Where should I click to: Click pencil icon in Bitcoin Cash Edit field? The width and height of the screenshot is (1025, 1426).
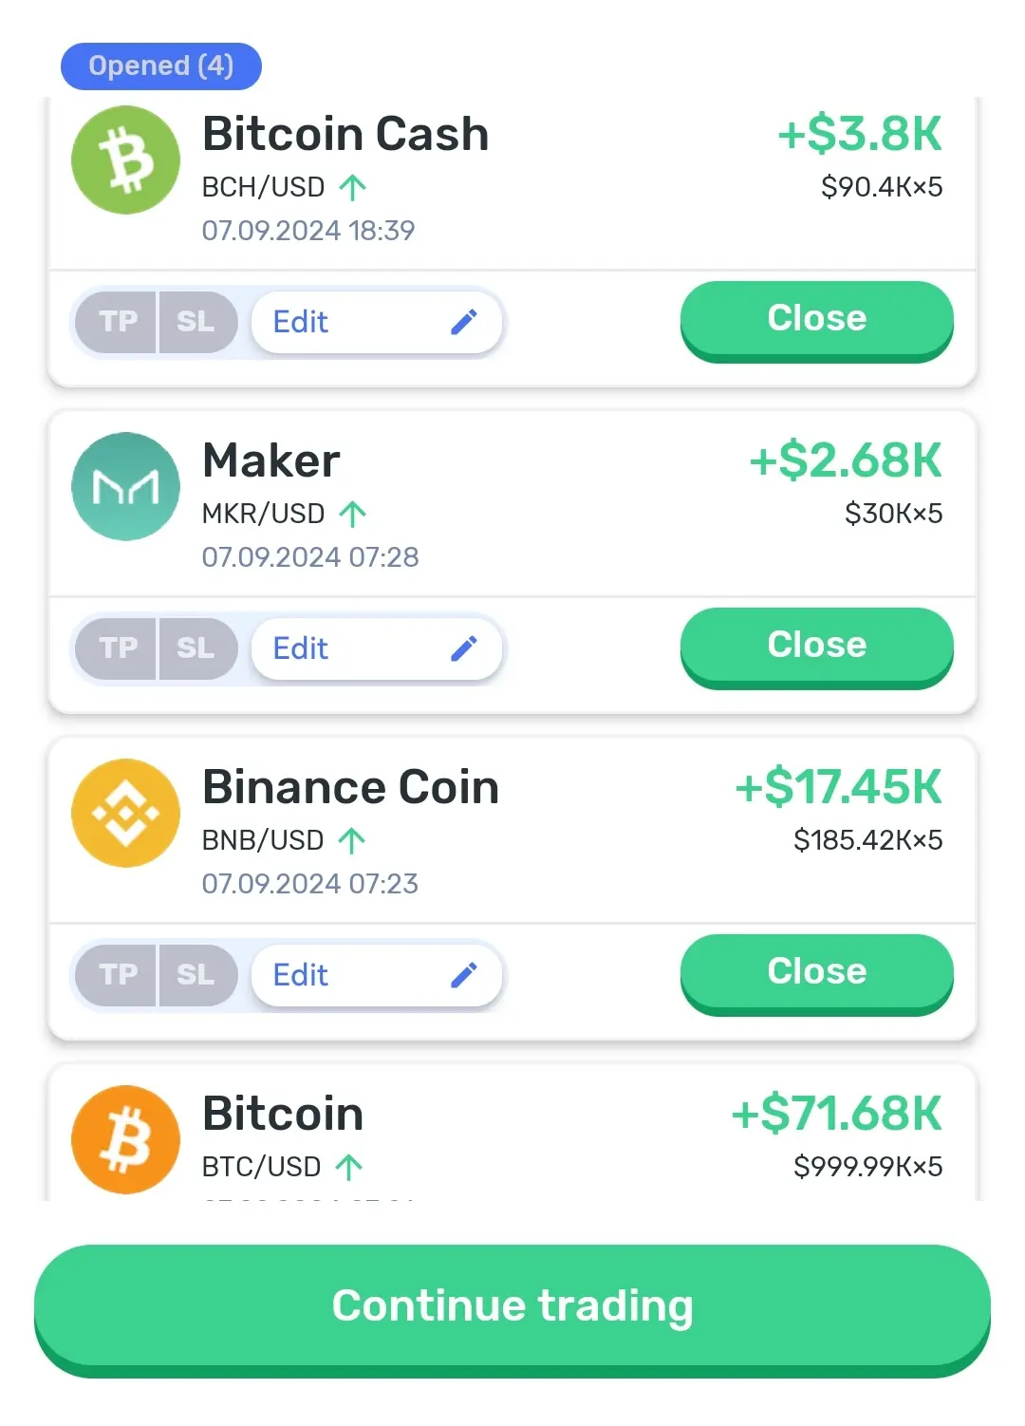pyautogui.click(x=463, y=322)
